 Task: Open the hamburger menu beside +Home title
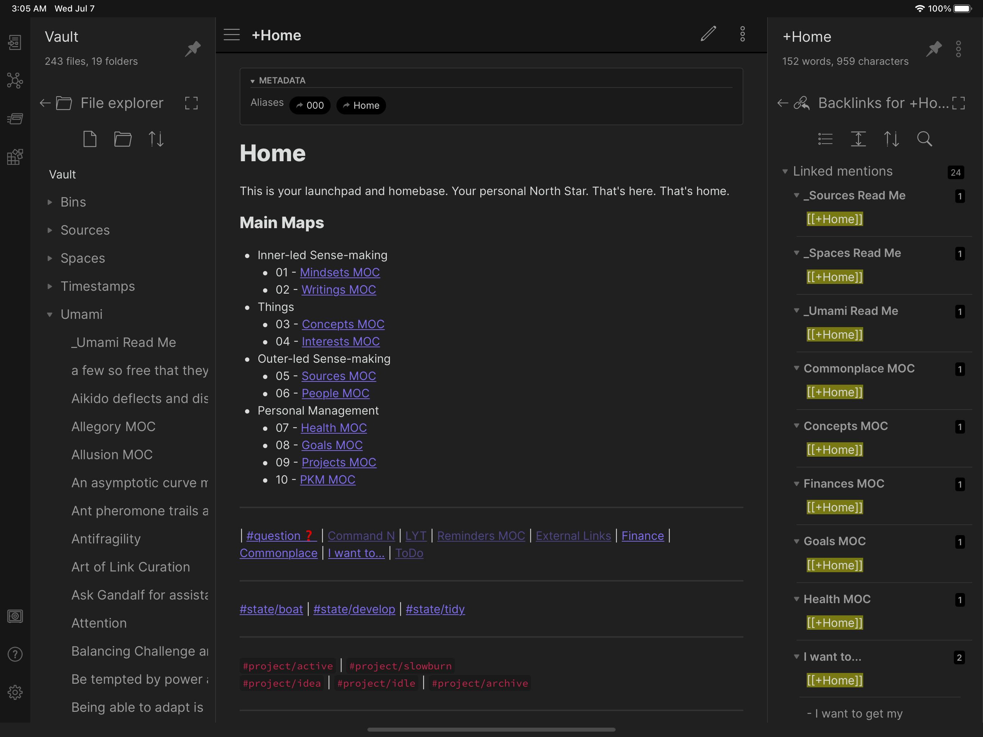coord(231,35)
